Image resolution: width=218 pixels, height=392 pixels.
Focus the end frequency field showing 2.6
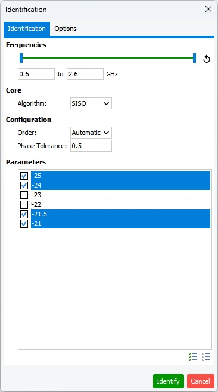coord(85,74)
